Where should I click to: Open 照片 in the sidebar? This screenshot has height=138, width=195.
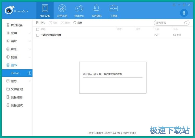click(17, 41)
